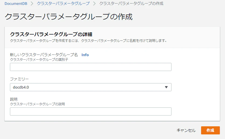Click the hint text クラスターパラメータグループの説明
This screenshot has height=139, width=225.
(x=37, y=104)
